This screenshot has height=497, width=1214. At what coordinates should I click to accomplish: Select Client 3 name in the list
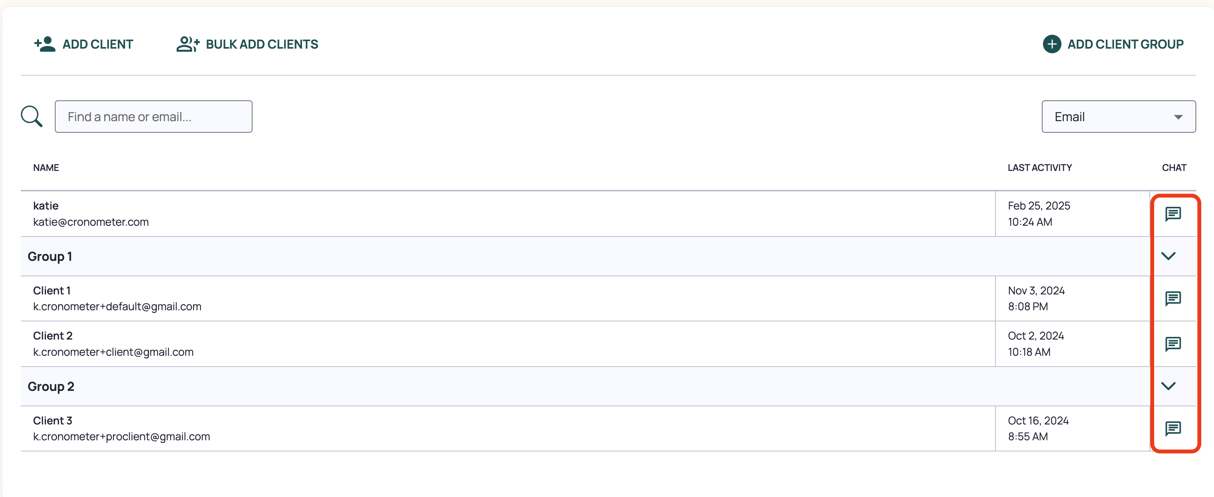pos(53,421)
